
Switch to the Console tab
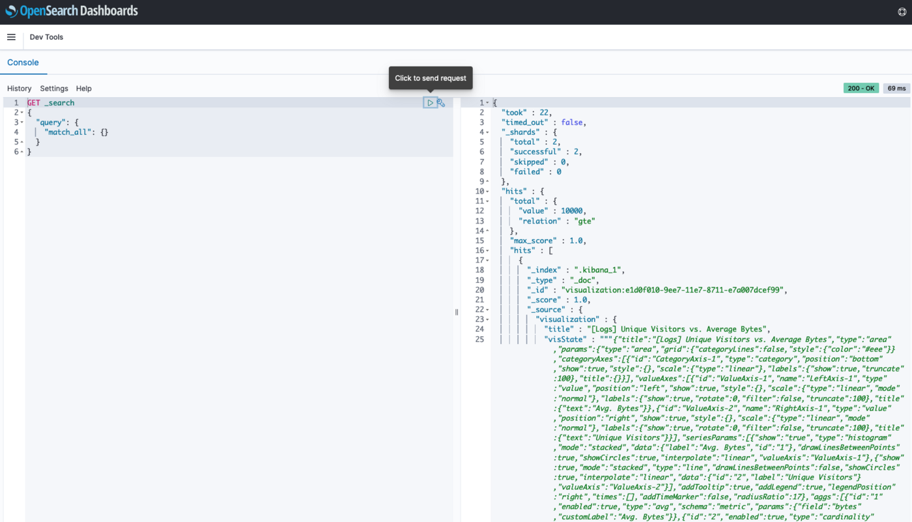click(23, 62)
